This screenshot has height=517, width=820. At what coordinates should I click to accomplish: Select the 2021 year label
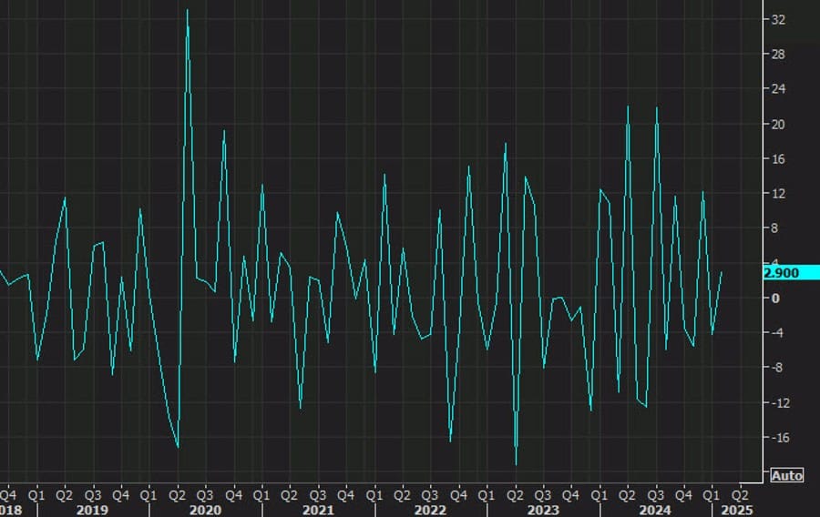pyautogui.click(x=318, y=510)
